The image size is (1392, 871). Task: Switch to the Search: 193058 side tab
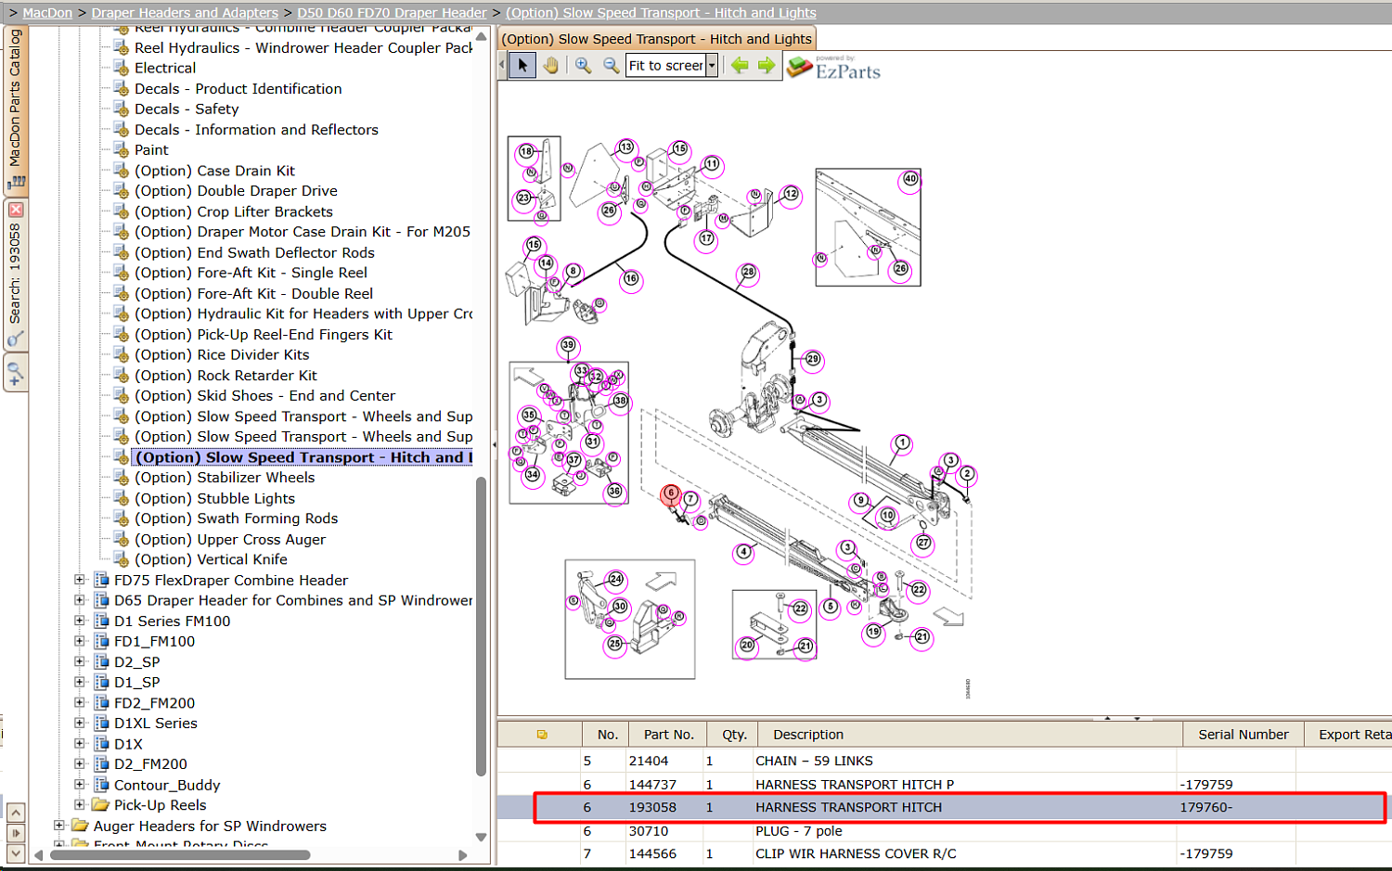tap(16, 274)
